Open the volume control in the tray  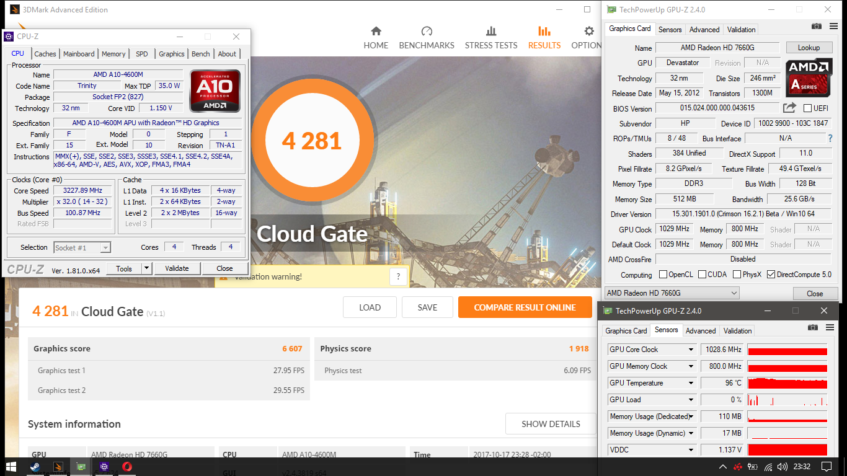point(783,467)
